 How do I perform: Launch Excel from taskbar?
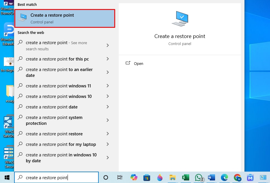[186, 177]
